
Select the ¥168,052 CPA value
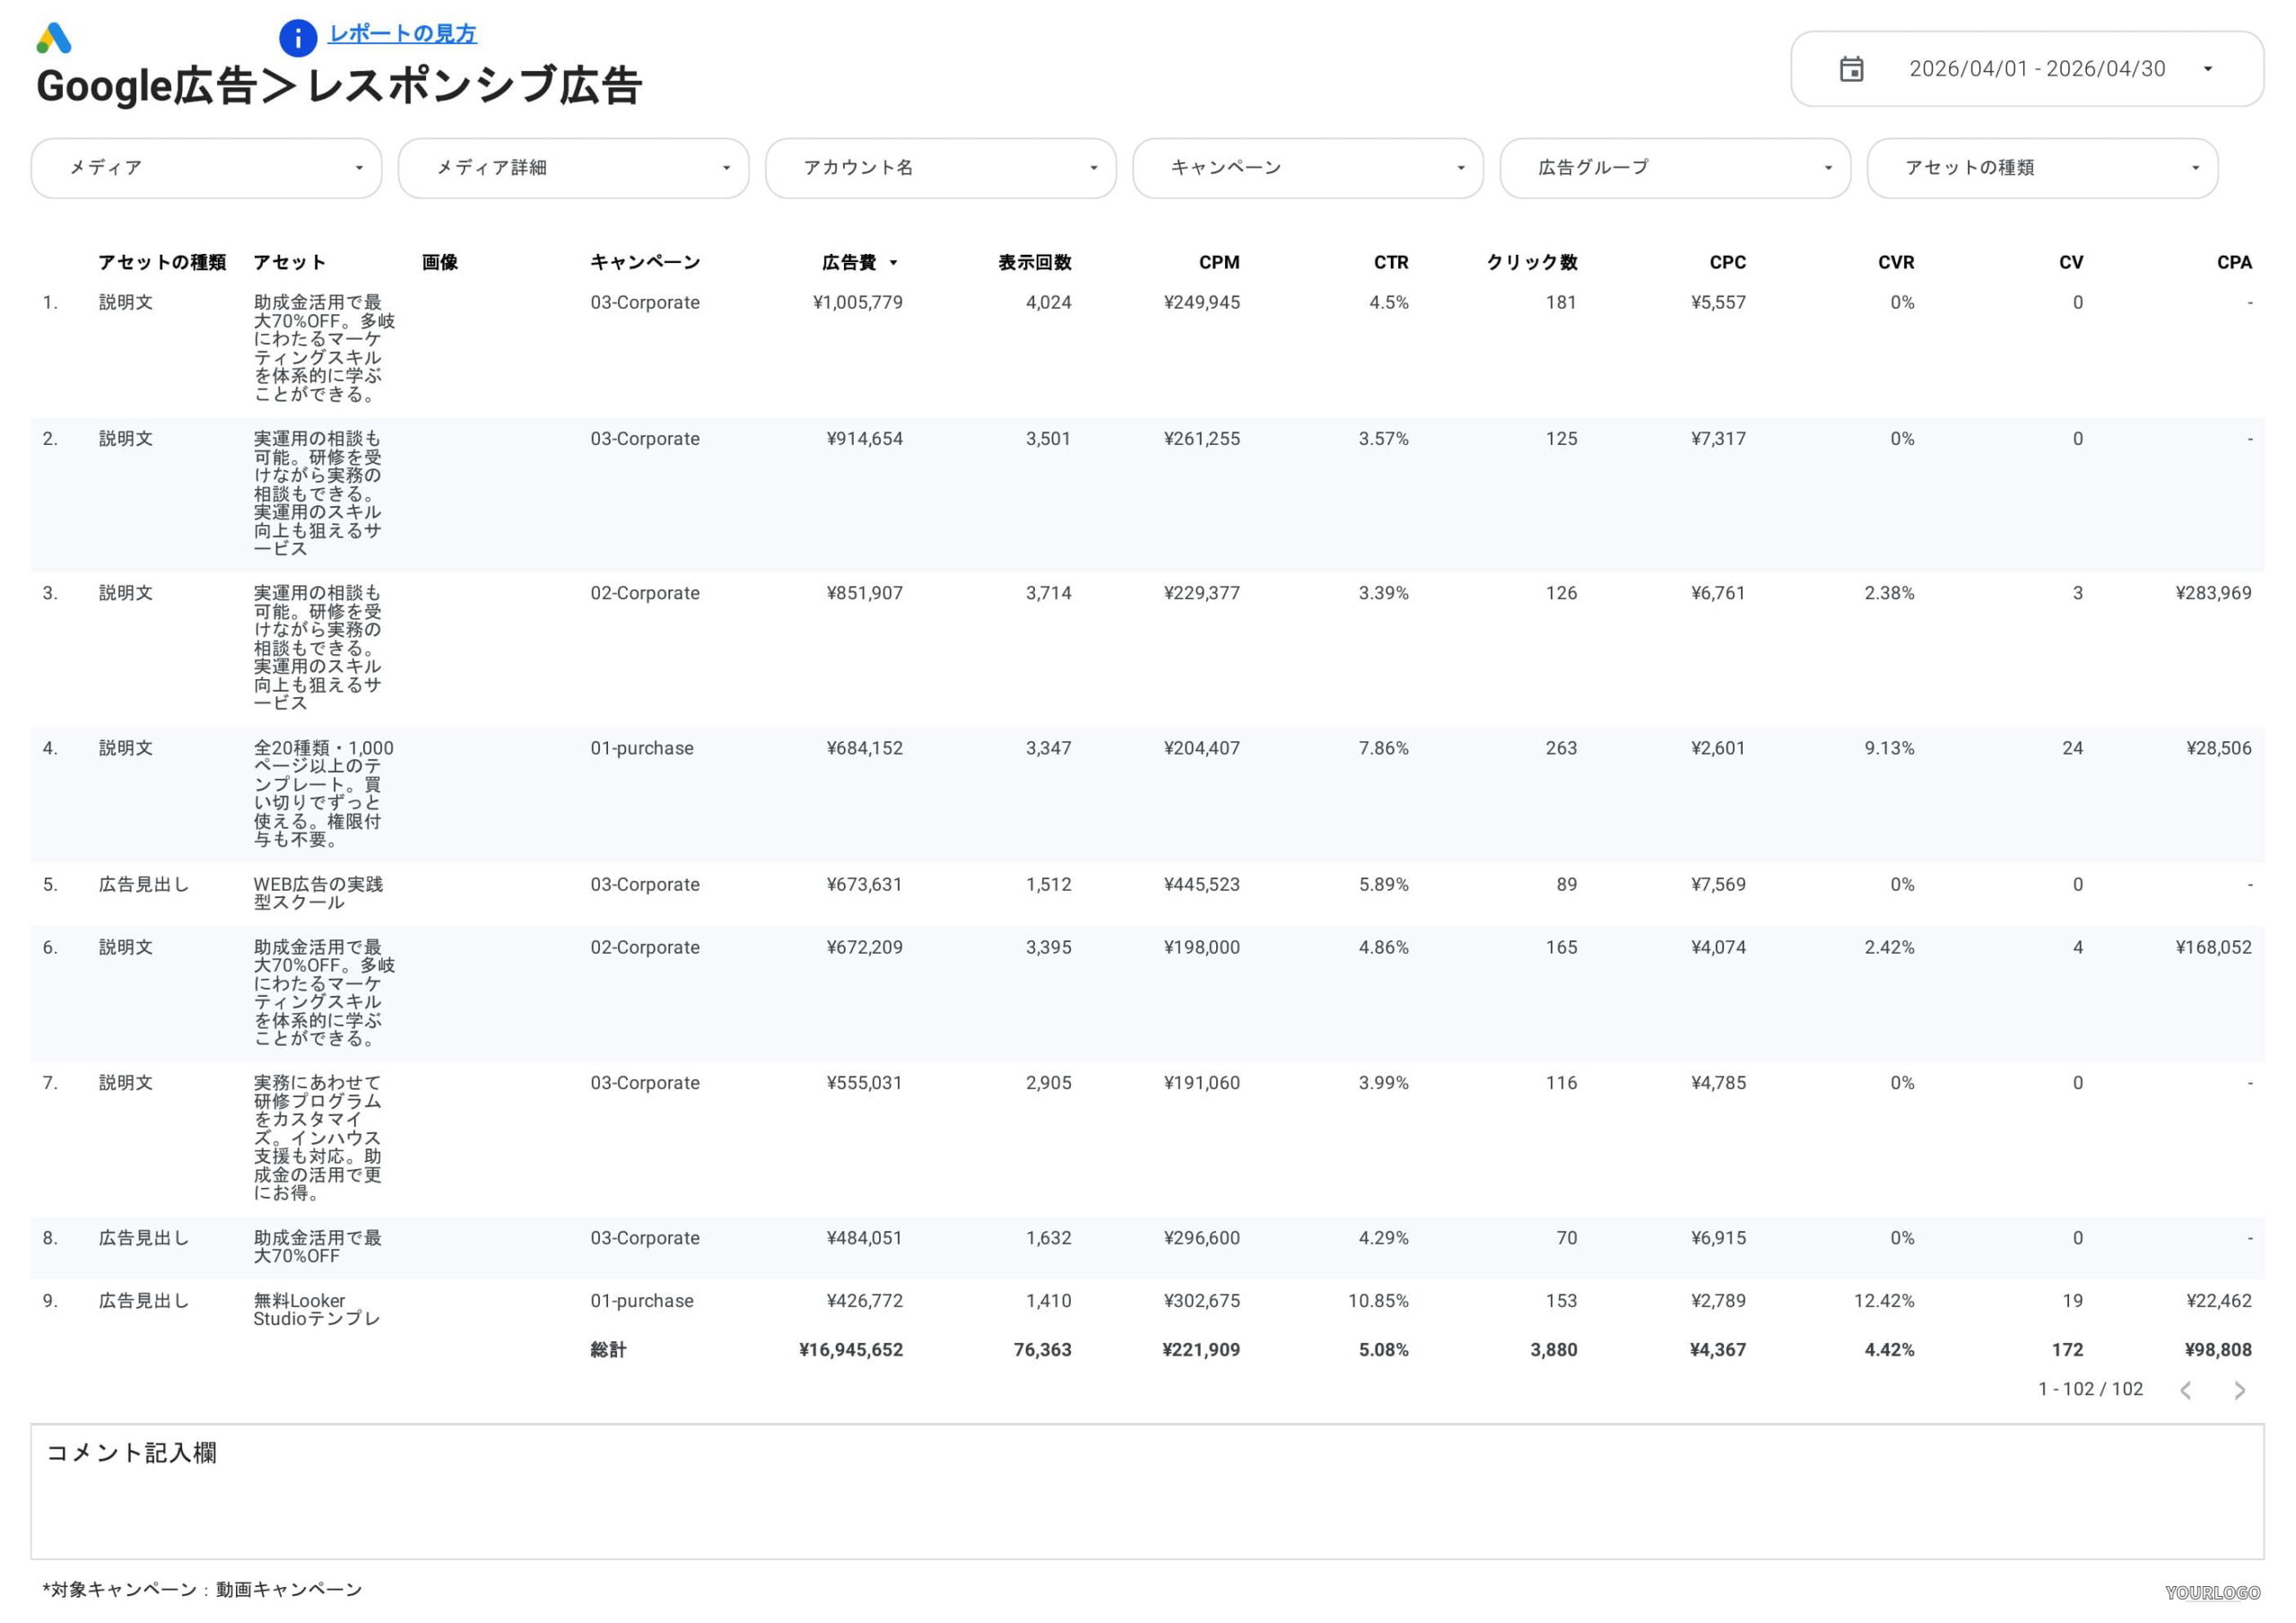coord(2213,947)
